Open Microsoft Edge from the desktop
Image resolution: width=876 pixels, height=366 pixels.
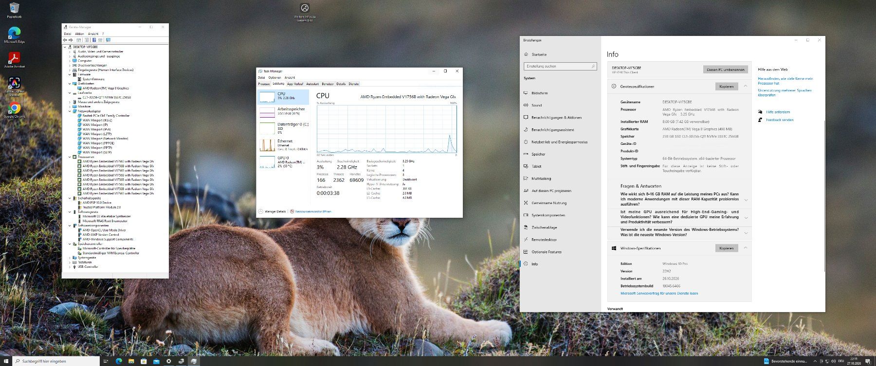click(x=14, y=34)
